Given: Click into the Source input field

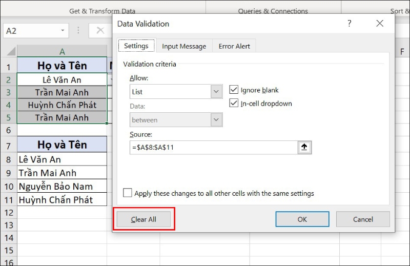Looking at the screenshot, I should click(x=213, y=148).
